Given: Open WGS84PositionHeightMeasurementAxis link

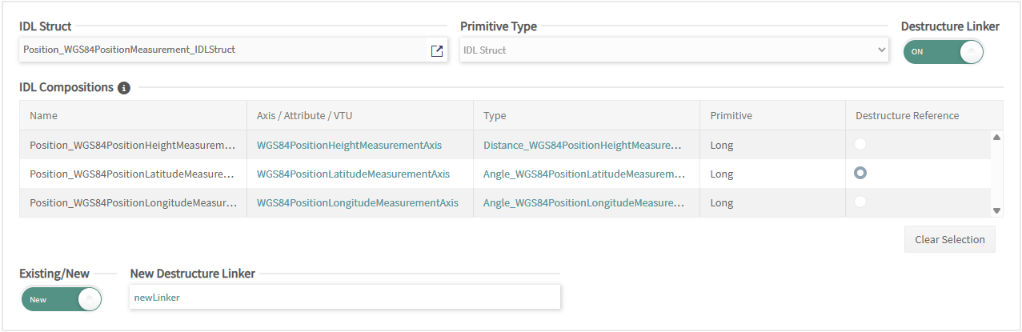Looking at the screenshot, I should [349, 146].
